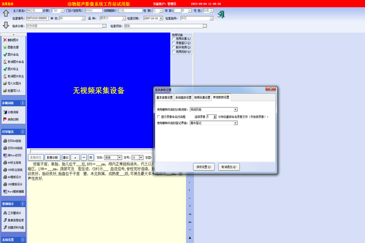The image size is (365, 243).
Task: Click 删除图片 delete picture icon
Action: [5, 40]
